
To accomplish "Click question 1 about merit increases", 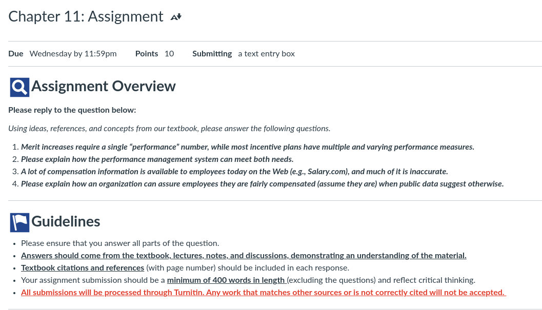I will click(248, 147).
